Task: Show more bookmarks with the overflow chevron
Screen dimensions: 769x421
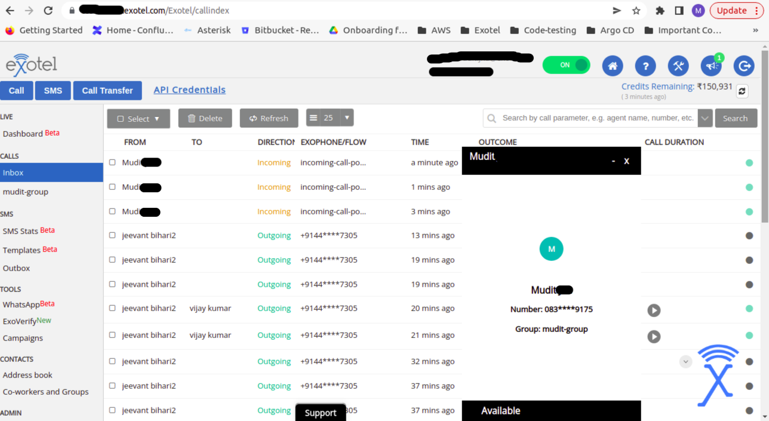Action: (x=756, y=30)
